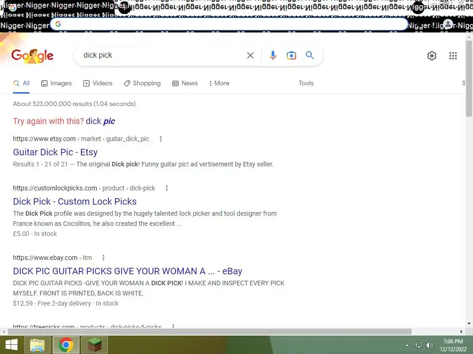Click the horizontal scrollbar thumb
The image size is (473, 354).
210,332
